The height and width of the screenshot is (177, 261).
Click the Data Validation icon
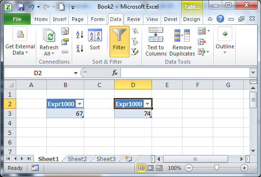[202, 31]
